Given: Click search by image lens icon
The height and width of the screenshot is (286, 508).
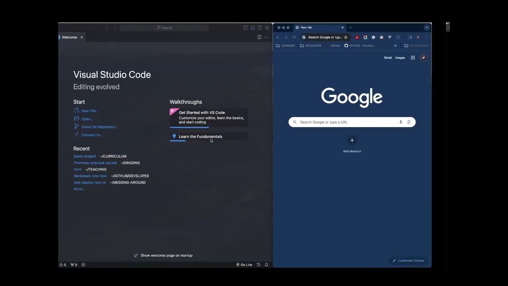Looking at the screenshot, I should (409, 122).
